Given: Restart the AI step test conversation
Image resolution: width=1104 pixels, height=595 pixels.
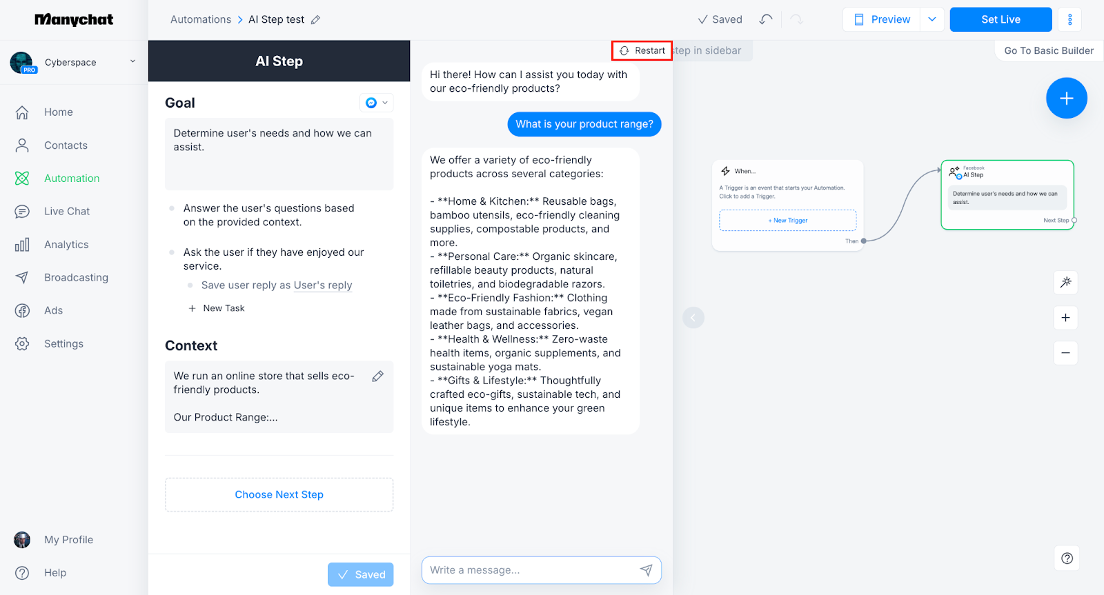Looking at the screenshot, I should [642, 51].
